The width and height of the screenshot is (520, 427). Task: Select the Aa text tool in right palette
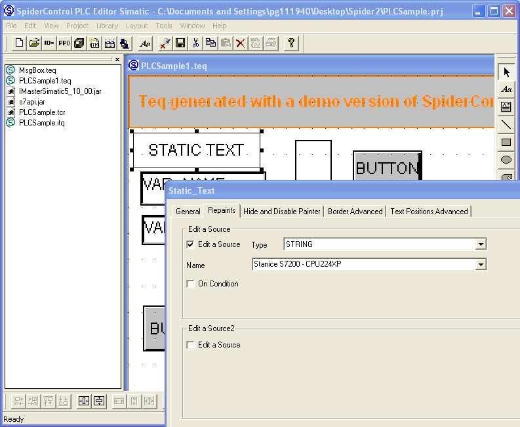(506, 89)
